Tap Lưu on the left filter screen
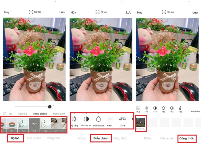Viewport: 201px width, 143px height. click(x=62, y=12)
